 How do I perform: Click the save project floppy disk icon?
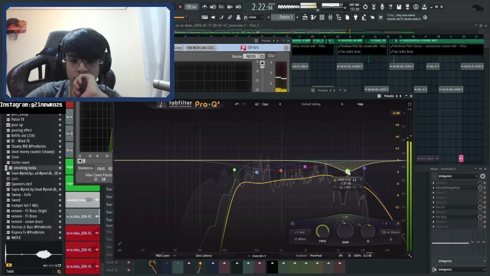click(399, 7)
